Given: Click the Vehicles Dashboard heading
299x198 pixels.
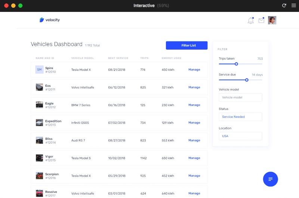Looking at the screenshot, I should coord(57,44).
